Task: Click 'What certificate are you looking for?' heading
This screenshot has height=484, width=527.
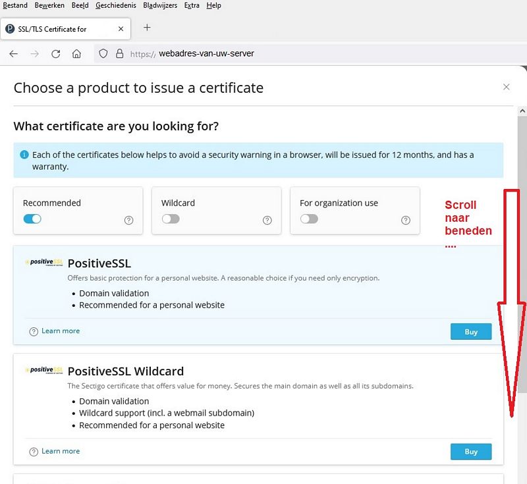Action: point(116,126)
